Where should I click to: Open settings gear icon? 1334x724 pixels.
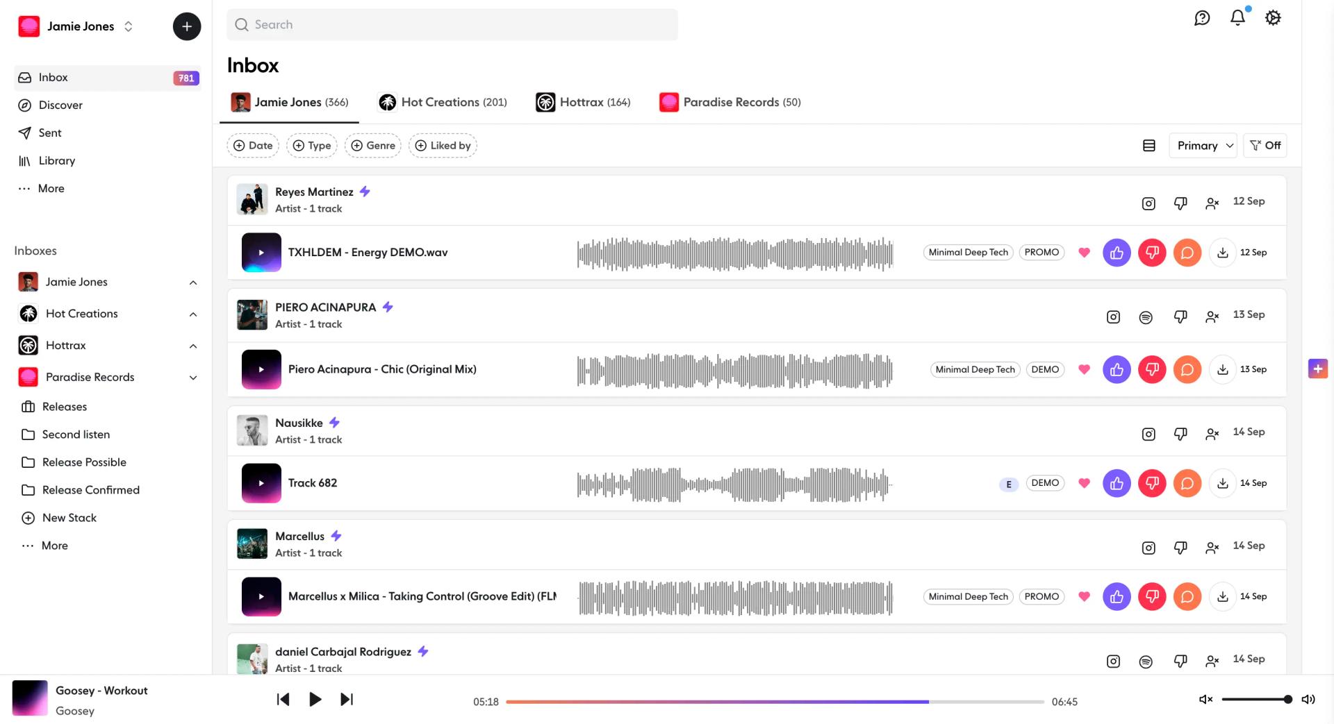tap(1273, 18)
